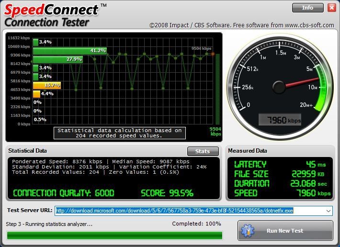Click the 7960 kbps digital gauge readout

click(x=280, y=120)
